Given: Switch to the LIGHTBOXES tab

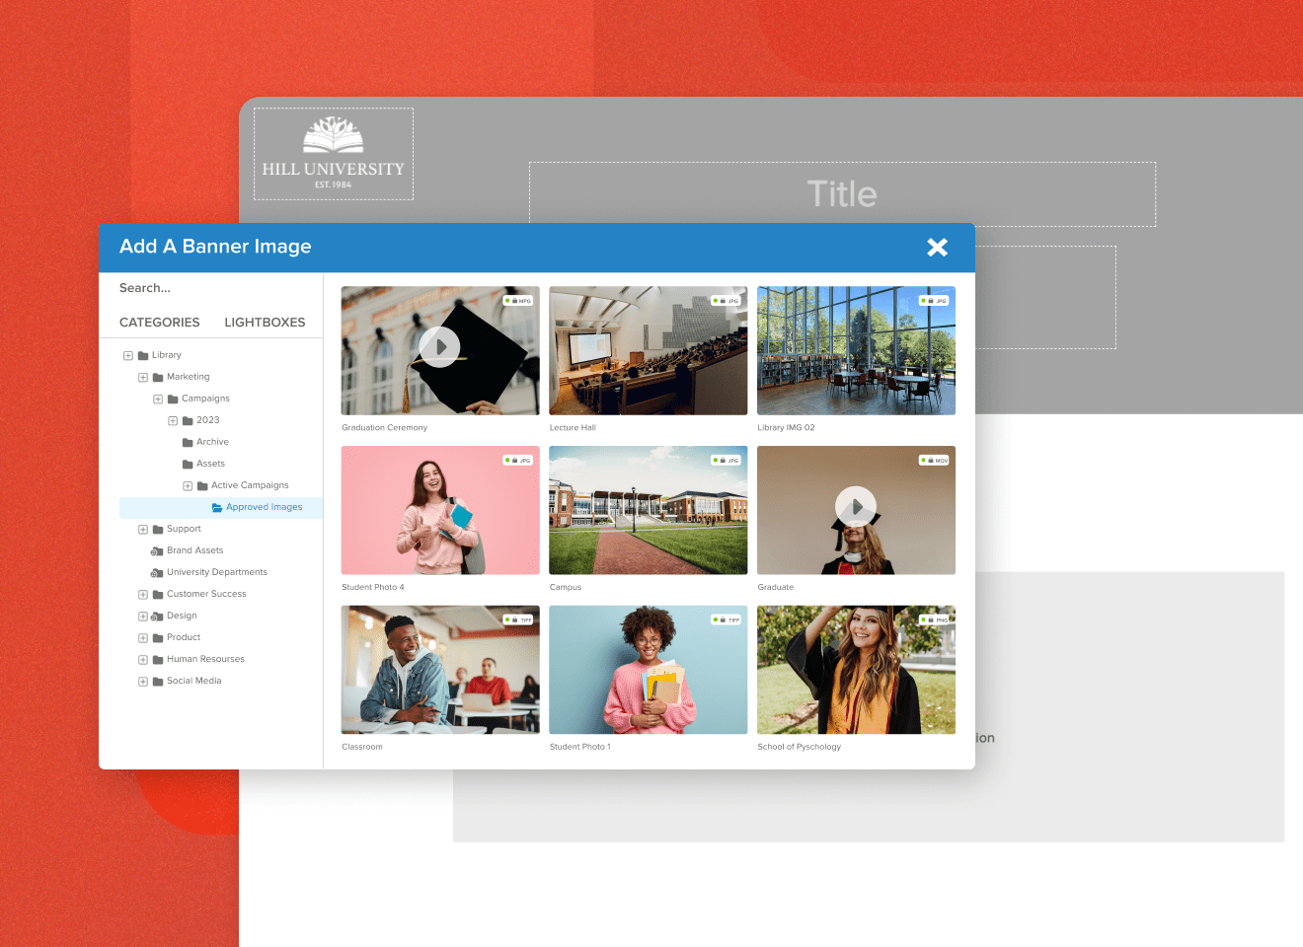Looking at the screenshot, I should pyautogui.click(x=265, y=323).
